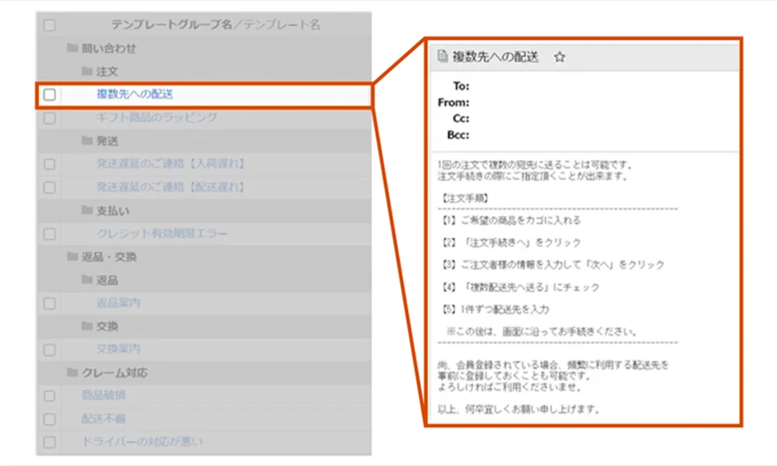Open the ドライバーの対応が悪い template link
This screenshot has height=466, width=777.
click(142, 441)
